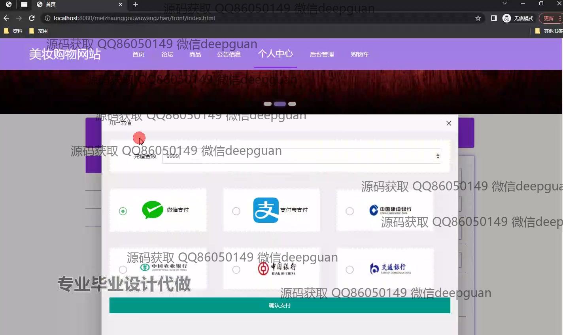Click the 更新 browser update button
The width and height of the screenshot is (563, 335).
(550, 18)
